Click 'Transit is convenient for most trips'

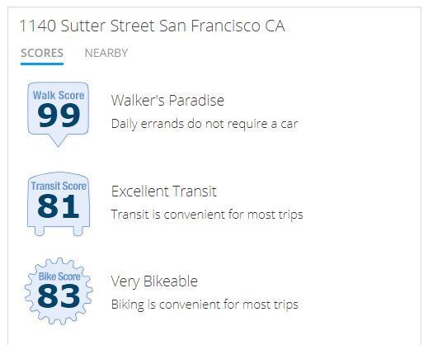click(207, 215)
